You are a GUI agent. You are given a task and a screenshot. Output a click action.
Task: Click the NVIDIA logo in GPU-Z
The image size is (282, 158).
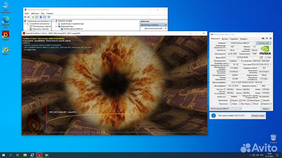[x=265, y=50]
